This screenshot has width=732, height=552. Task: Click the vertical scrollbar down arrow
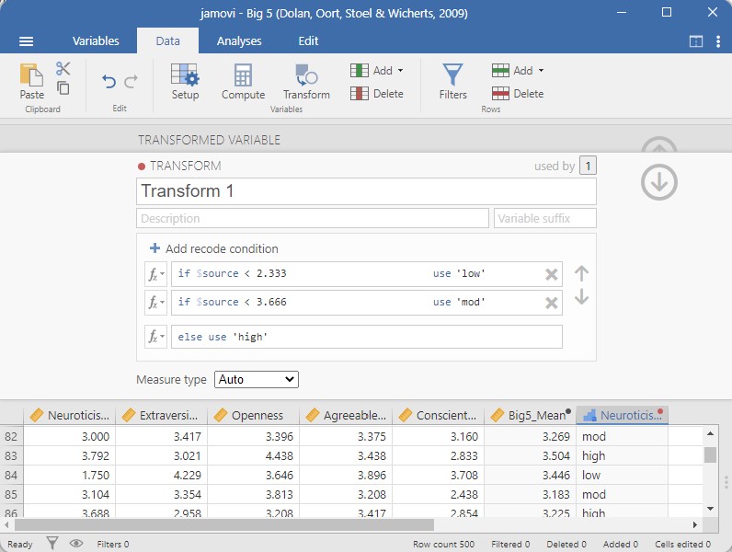(710, 509)
